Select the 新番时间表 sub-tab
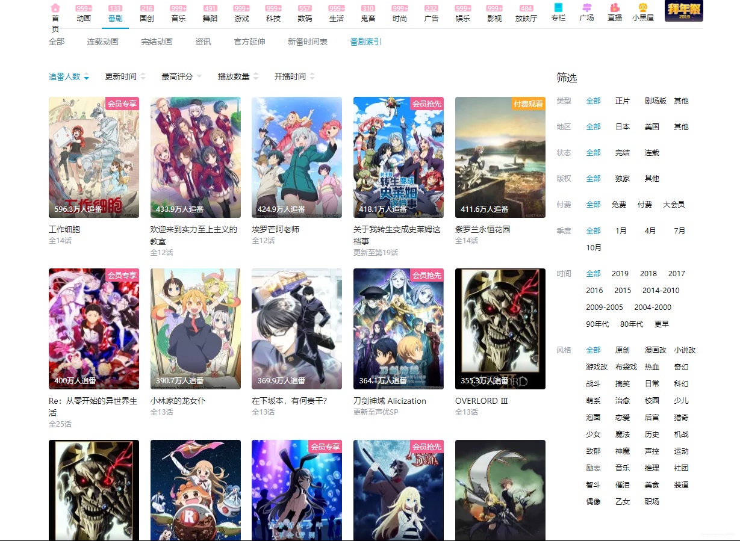This screenshot has height=541, width=740. [x=308, y=42]
